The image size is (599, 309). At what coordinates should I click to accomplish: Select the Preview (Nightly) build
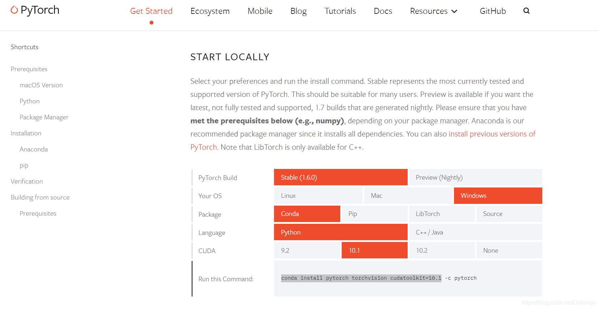pos(476,177)
